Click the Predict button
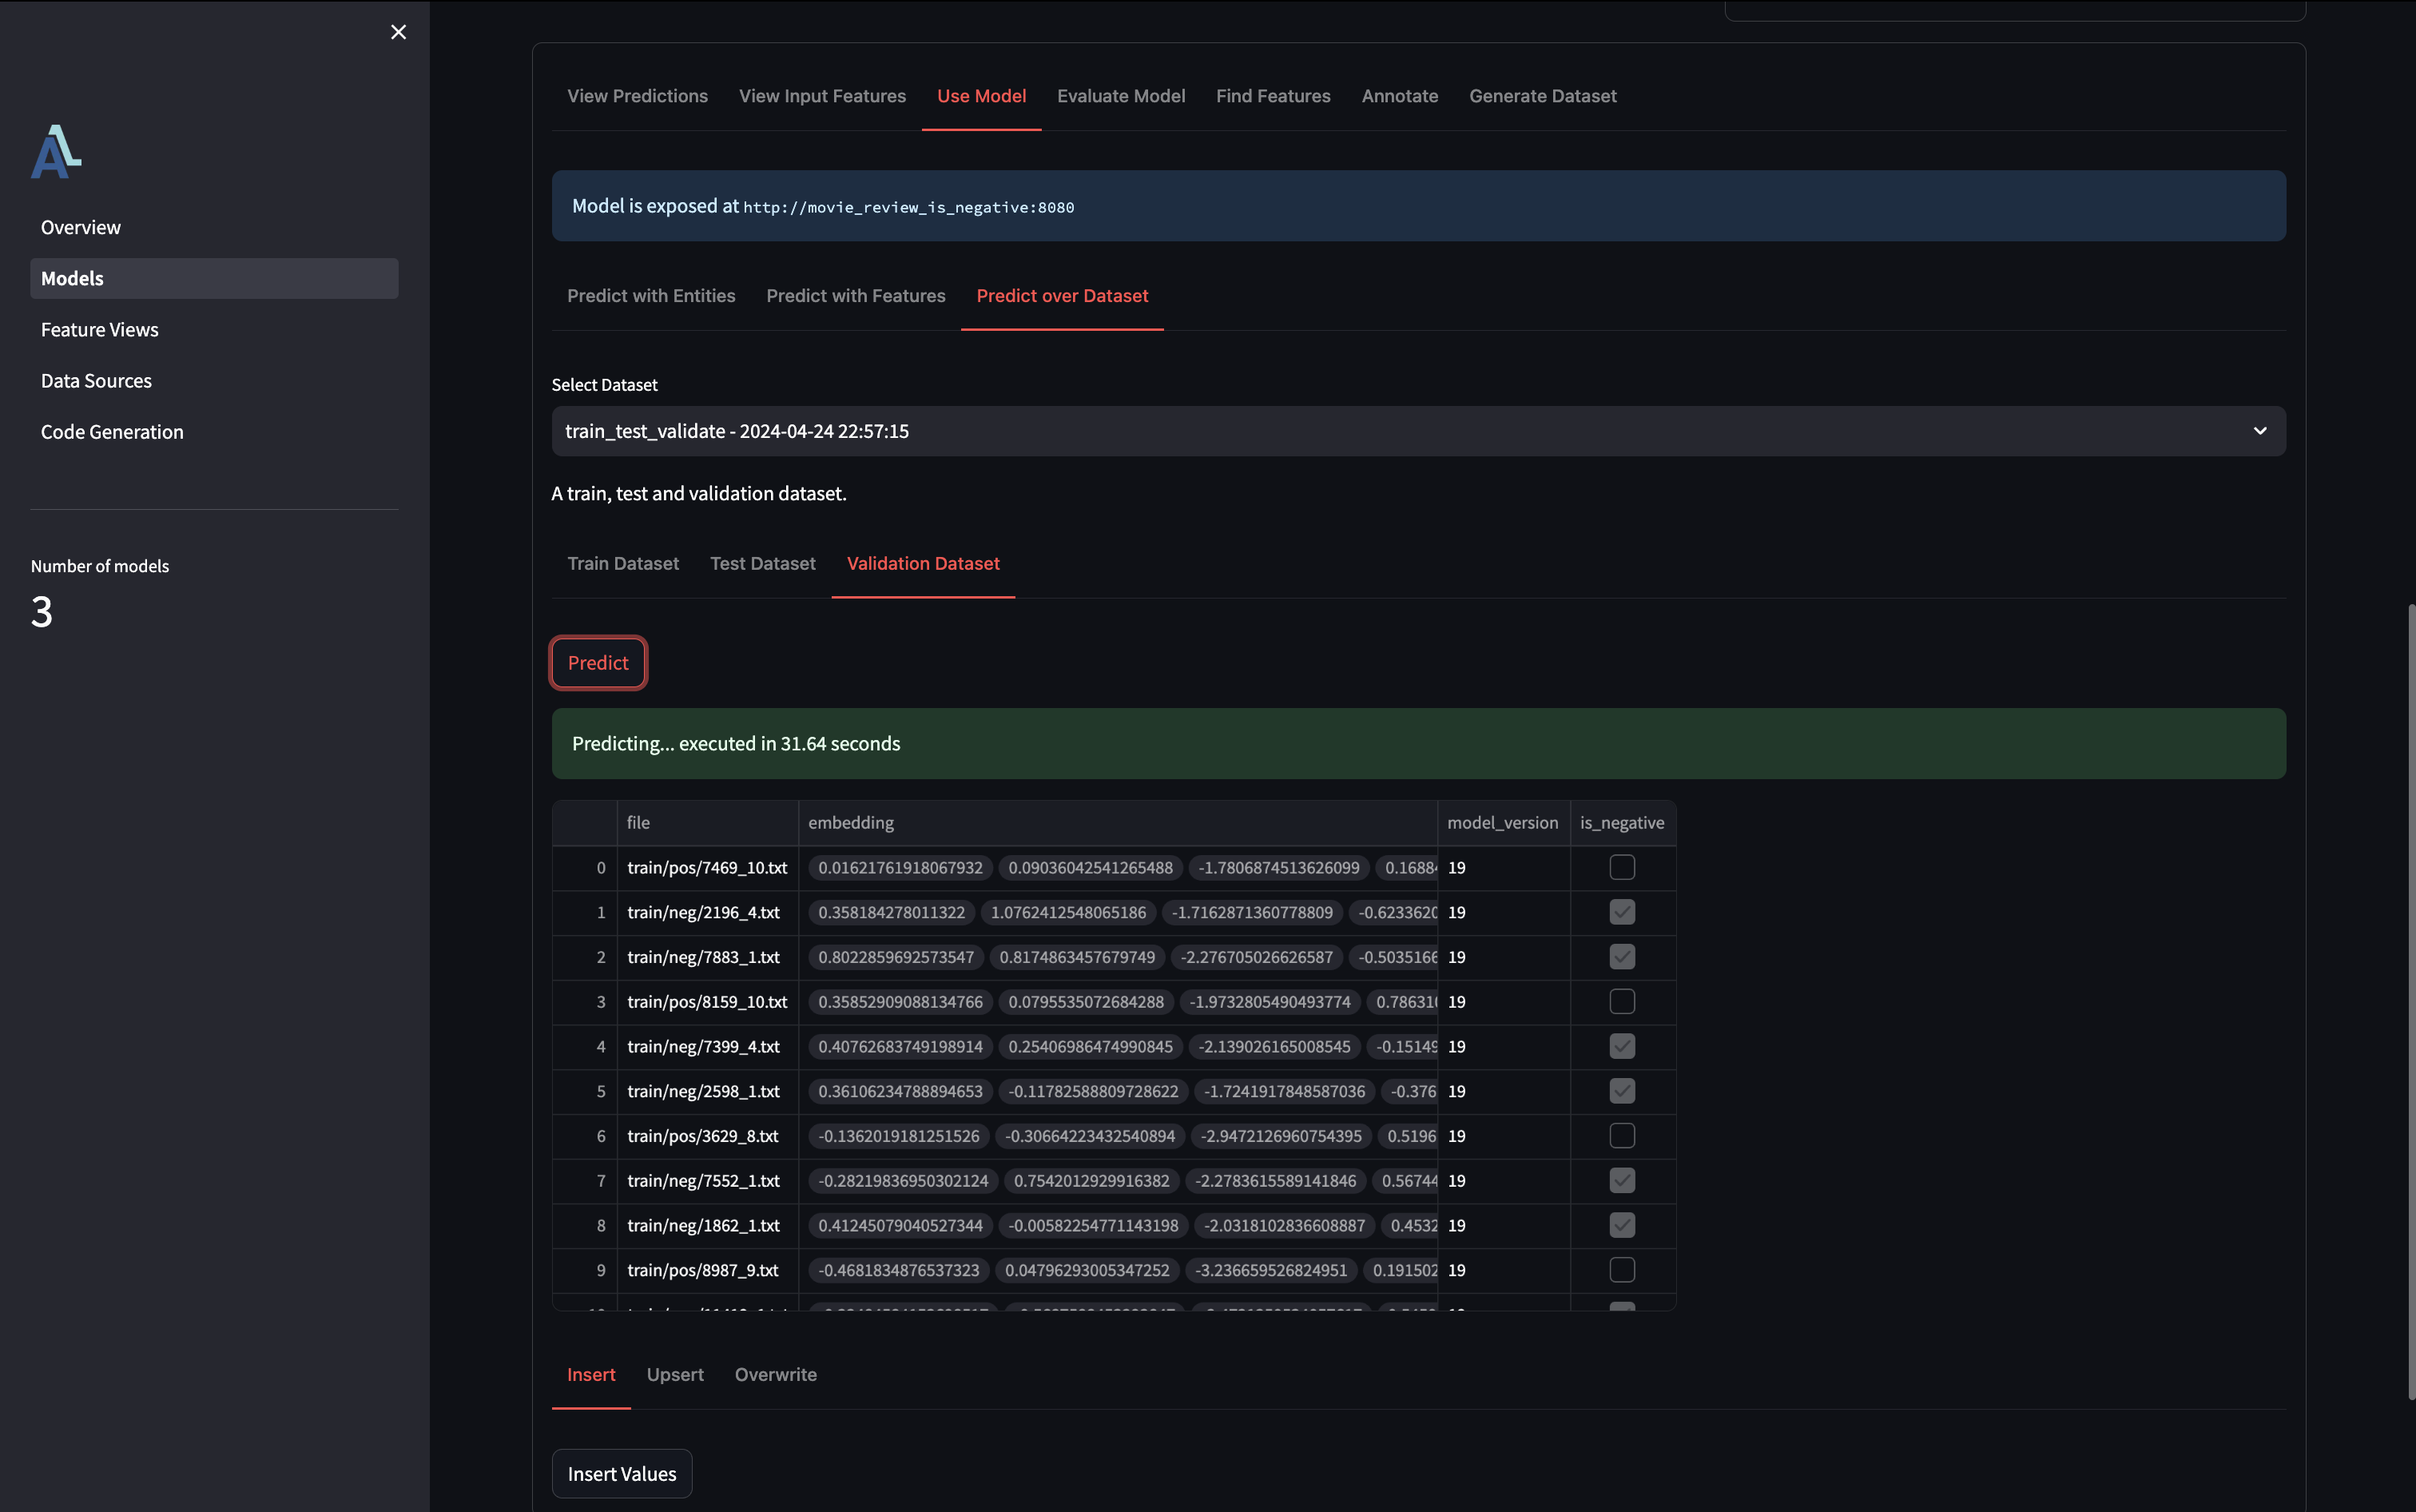Image resolution: width=2416 pixels, height=1512 pixels. tap(598, 663)
